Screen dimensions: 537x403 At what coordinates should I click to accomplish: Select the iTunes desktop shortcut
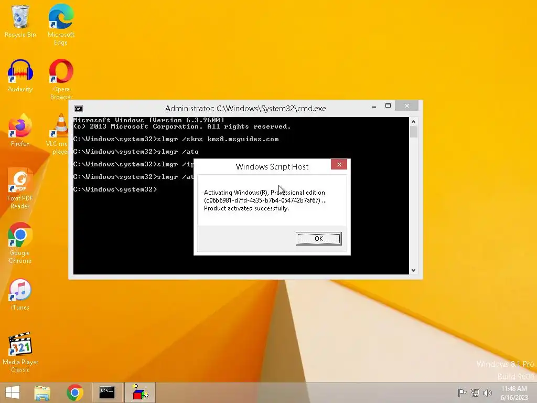pos(20,294)
